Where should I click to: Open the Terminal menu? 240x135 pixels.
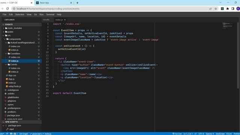point(50,14)
